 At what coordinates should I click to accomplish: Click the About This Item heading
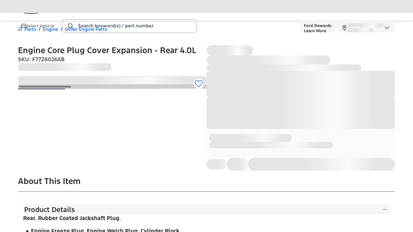pos(49,181)
